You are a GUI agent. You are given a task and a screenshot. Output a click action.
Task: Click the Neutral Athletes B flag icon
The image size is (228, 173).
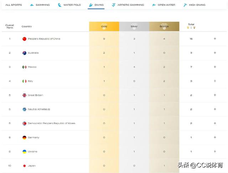[25, 109]
